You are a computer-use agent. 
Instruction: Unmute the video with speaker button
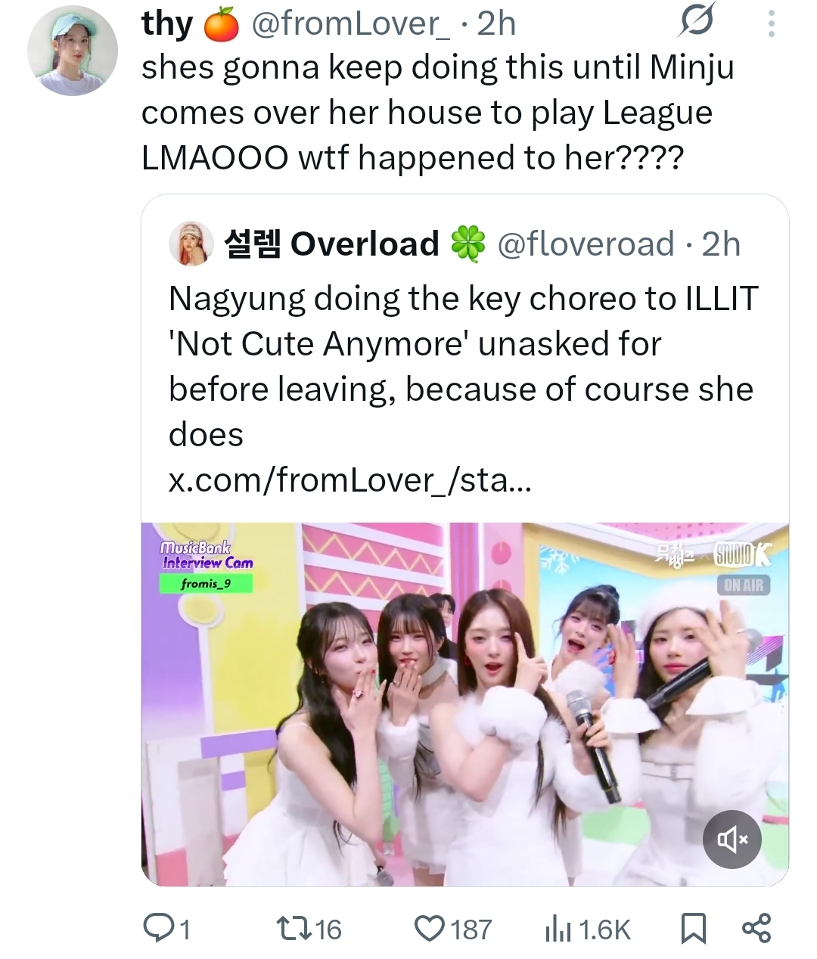pyautogui.click(x=732, y=839)
